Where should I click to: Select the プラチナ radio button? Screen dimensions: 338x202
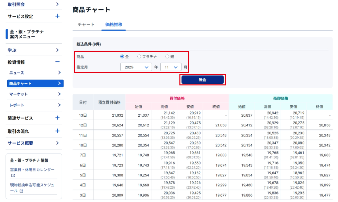point(139,57)
